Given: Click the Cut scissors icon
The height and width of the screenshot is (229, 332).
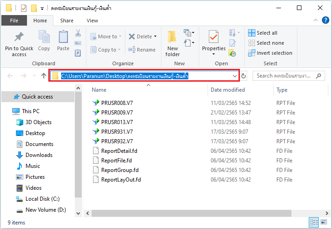Looking at the screenshot, I should coord(78,33).
